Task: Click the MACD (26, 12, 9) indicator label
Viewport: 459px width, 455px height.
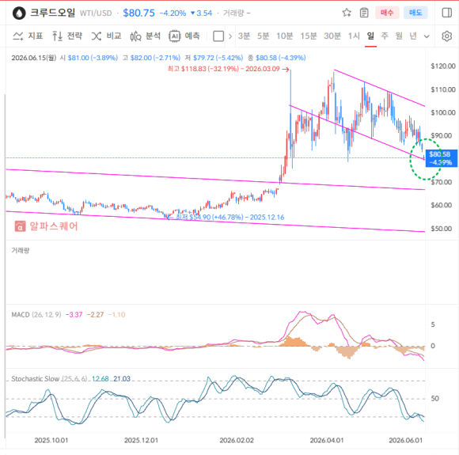Action: pyautogui.click(x=36, y=315)
